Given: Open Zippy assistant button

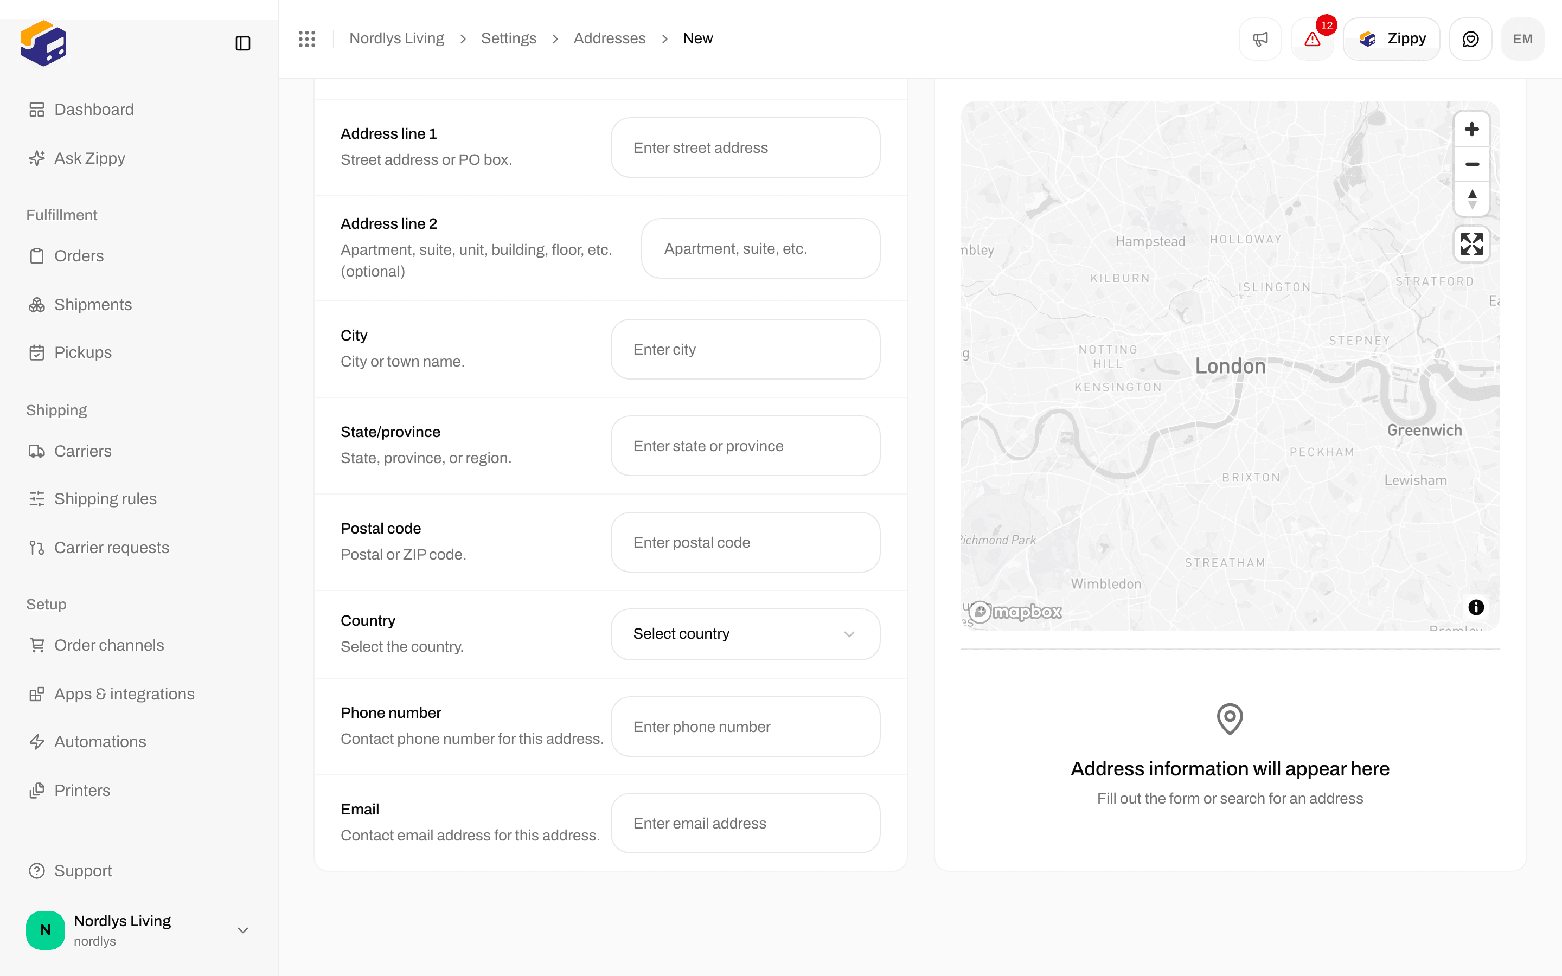Looking at the screenshot, I should (1392, 38).
